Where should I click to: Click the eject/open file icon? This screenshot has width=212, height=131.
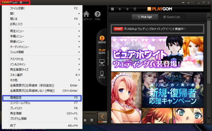point(85,120)
